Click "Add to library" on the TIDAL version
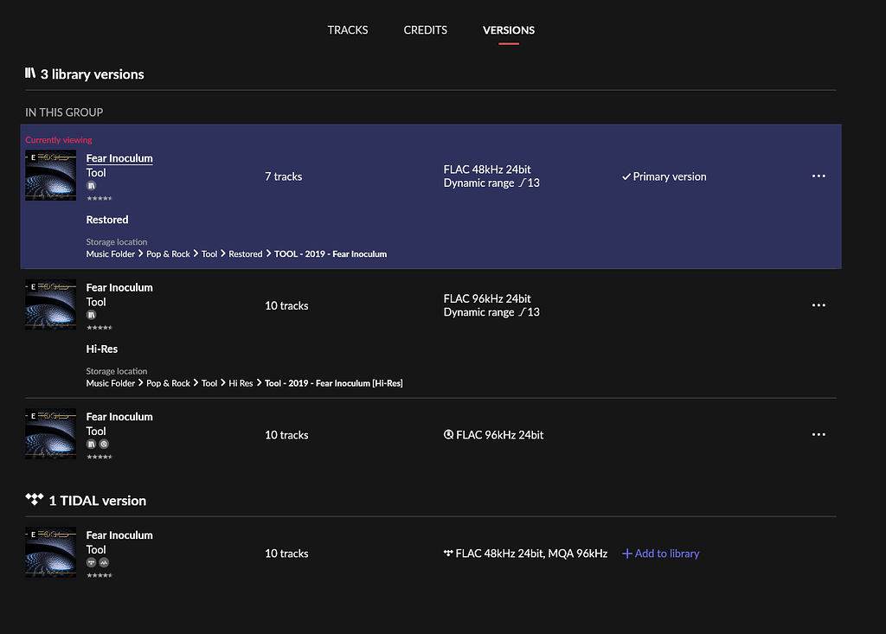886x634 pixels. point(660,554)
